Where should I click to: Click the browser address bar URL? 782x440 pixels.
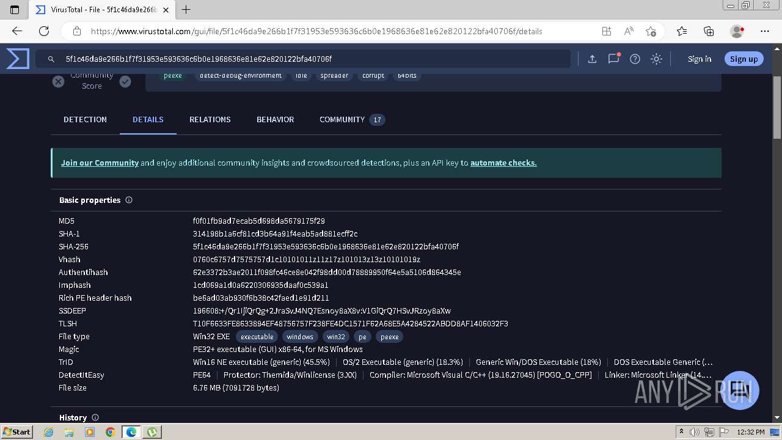tap(316, 31)
